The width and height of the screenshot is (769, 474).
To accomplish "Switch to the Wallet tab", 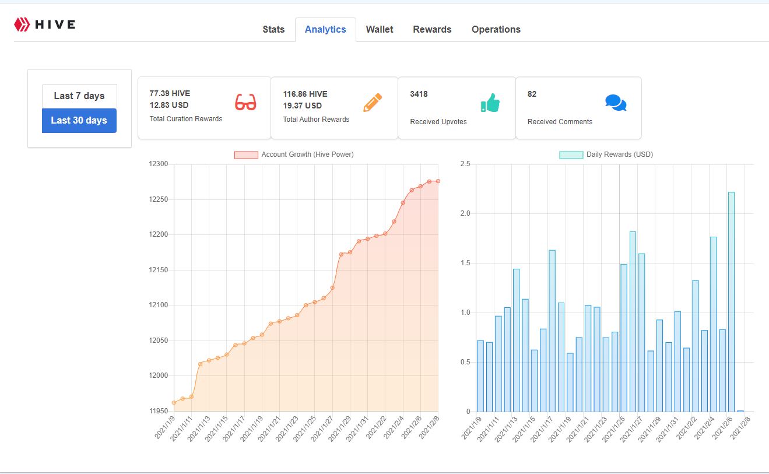I will pyautogui.click(x=380, y=29).
